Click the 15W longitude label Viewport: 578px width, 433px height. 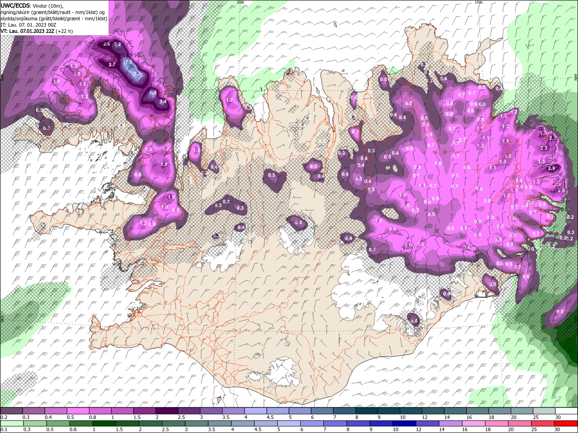pos(479,2)
